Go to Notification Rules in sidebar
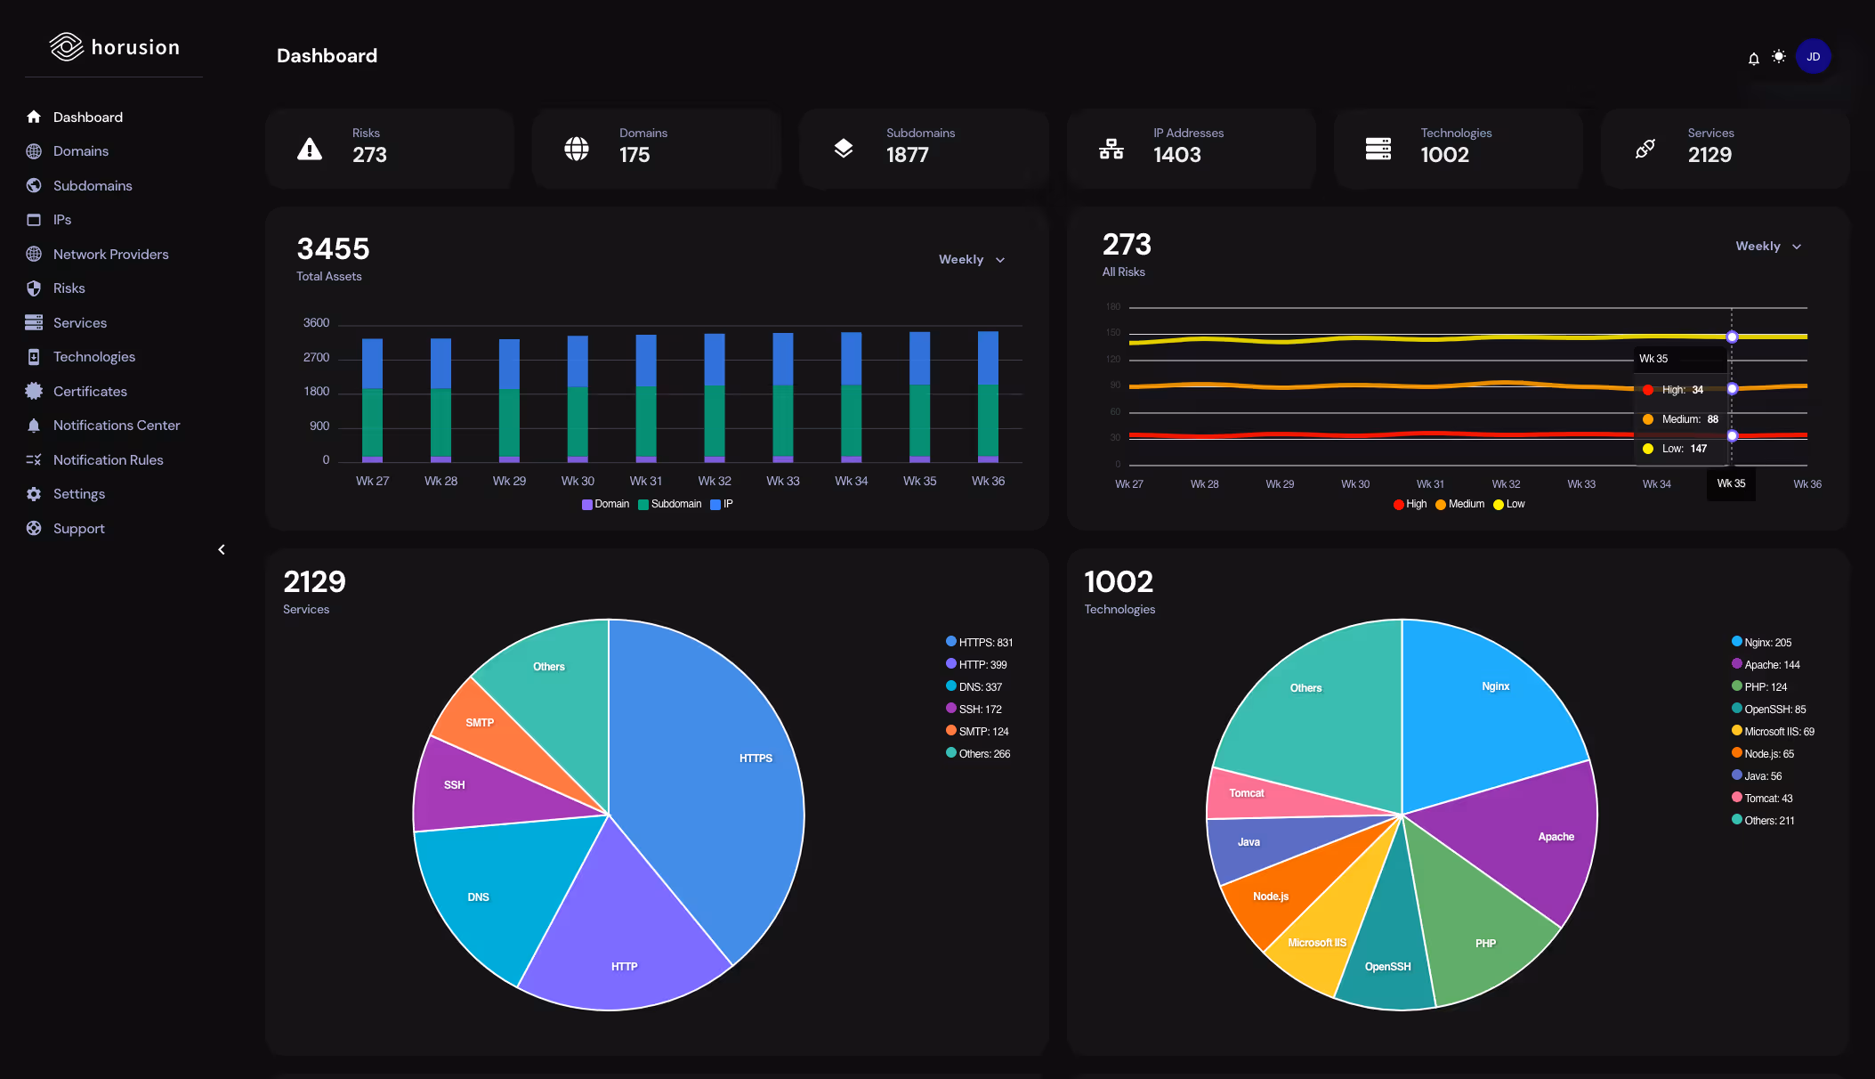This screenshot has height=1079, width=1875. 108,459
